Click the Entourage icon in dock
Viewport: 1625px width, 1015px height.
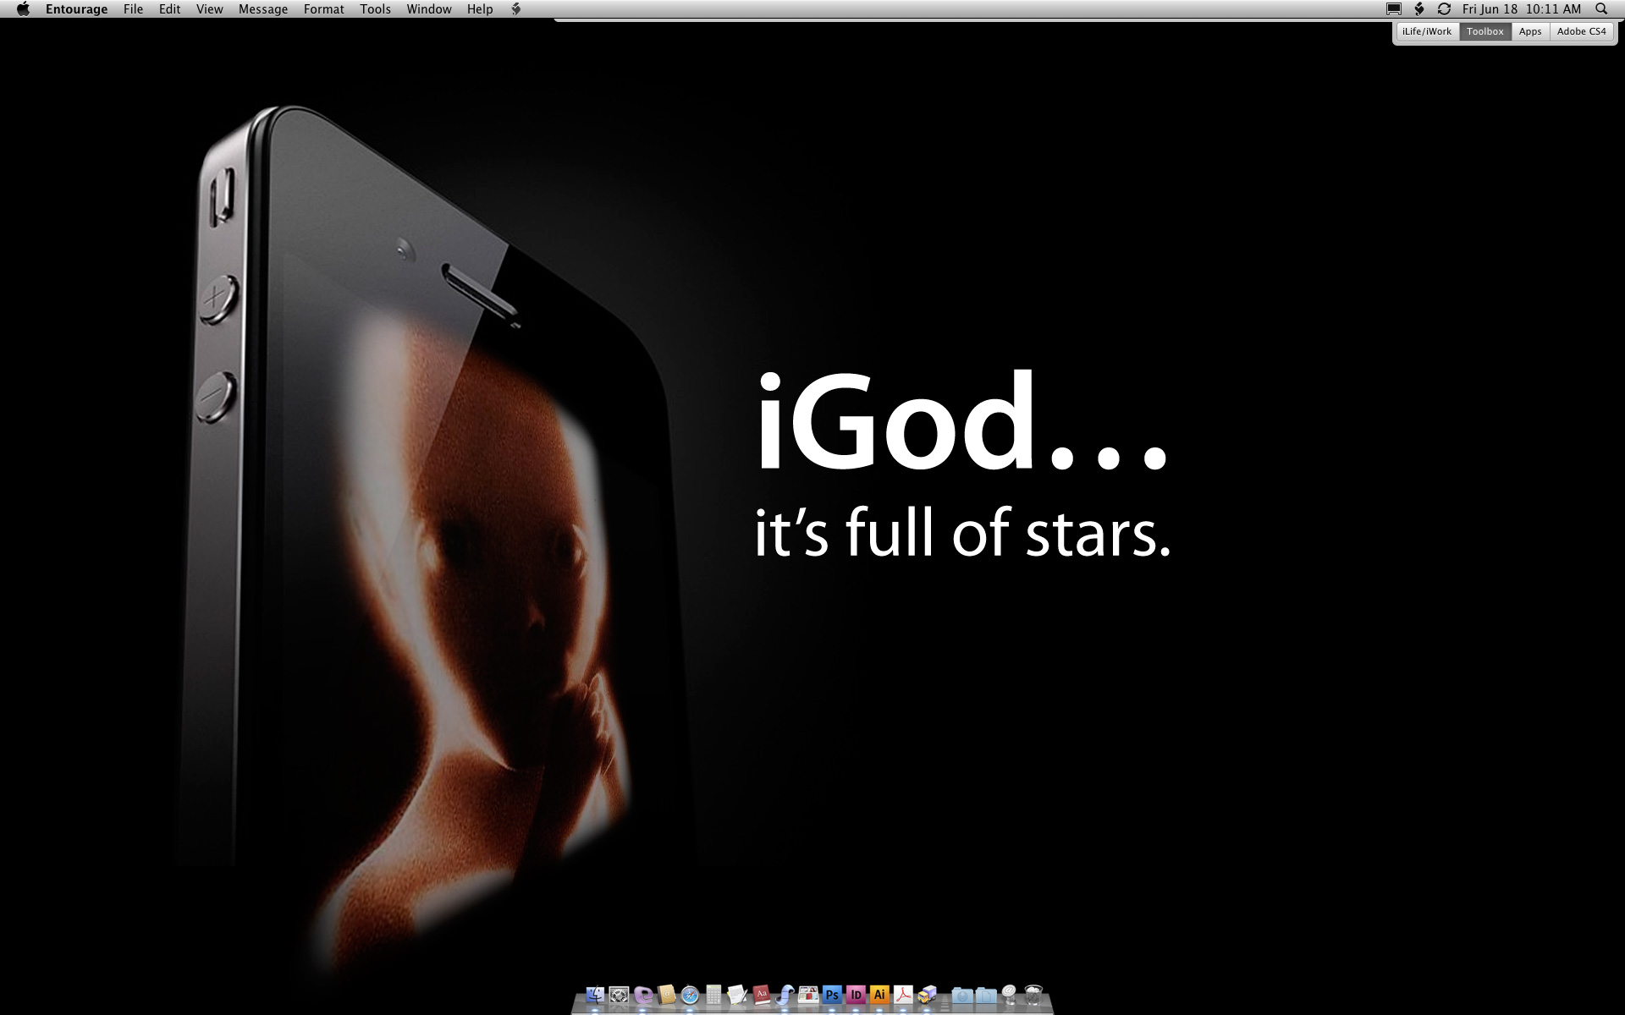642,995
